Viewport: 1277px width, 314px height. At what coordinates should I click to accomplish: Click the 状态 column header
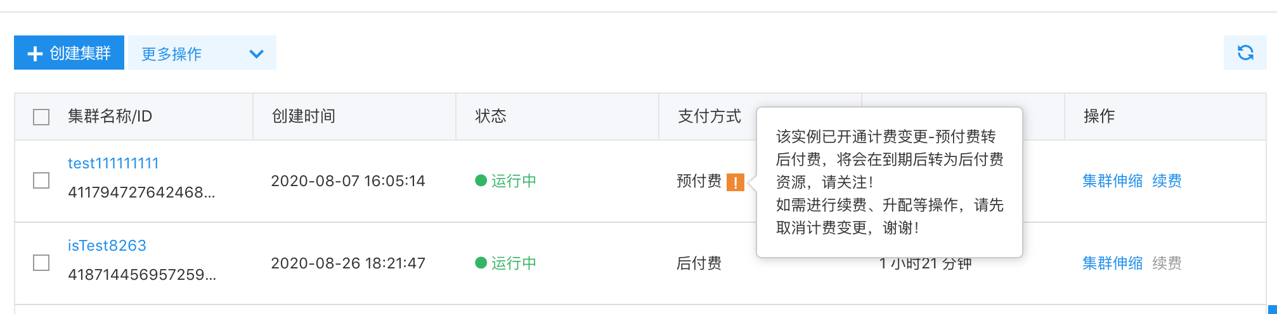(491, 116)
